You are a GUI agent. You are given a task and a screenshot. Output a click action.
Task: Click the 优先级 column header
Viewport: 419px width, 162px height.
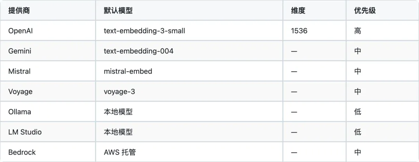[365, 10]
